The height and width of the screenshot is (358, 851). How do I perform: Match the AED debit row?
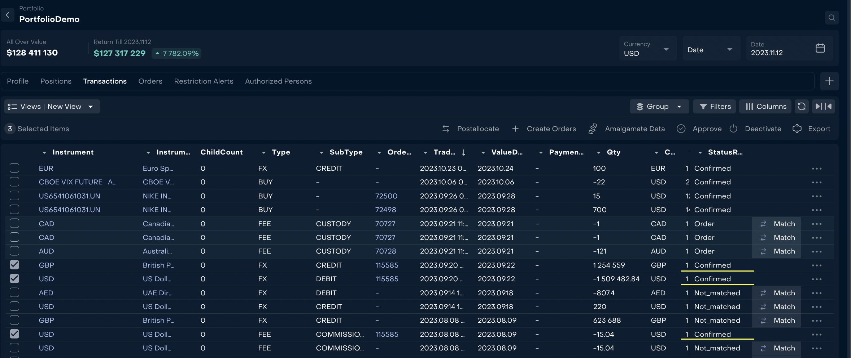point(777,293)
